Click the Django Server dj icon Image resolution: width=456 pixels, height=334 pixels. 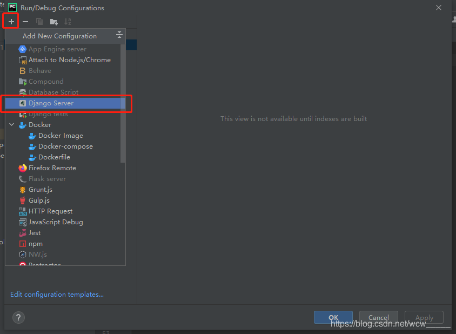[x=22, y=103]
